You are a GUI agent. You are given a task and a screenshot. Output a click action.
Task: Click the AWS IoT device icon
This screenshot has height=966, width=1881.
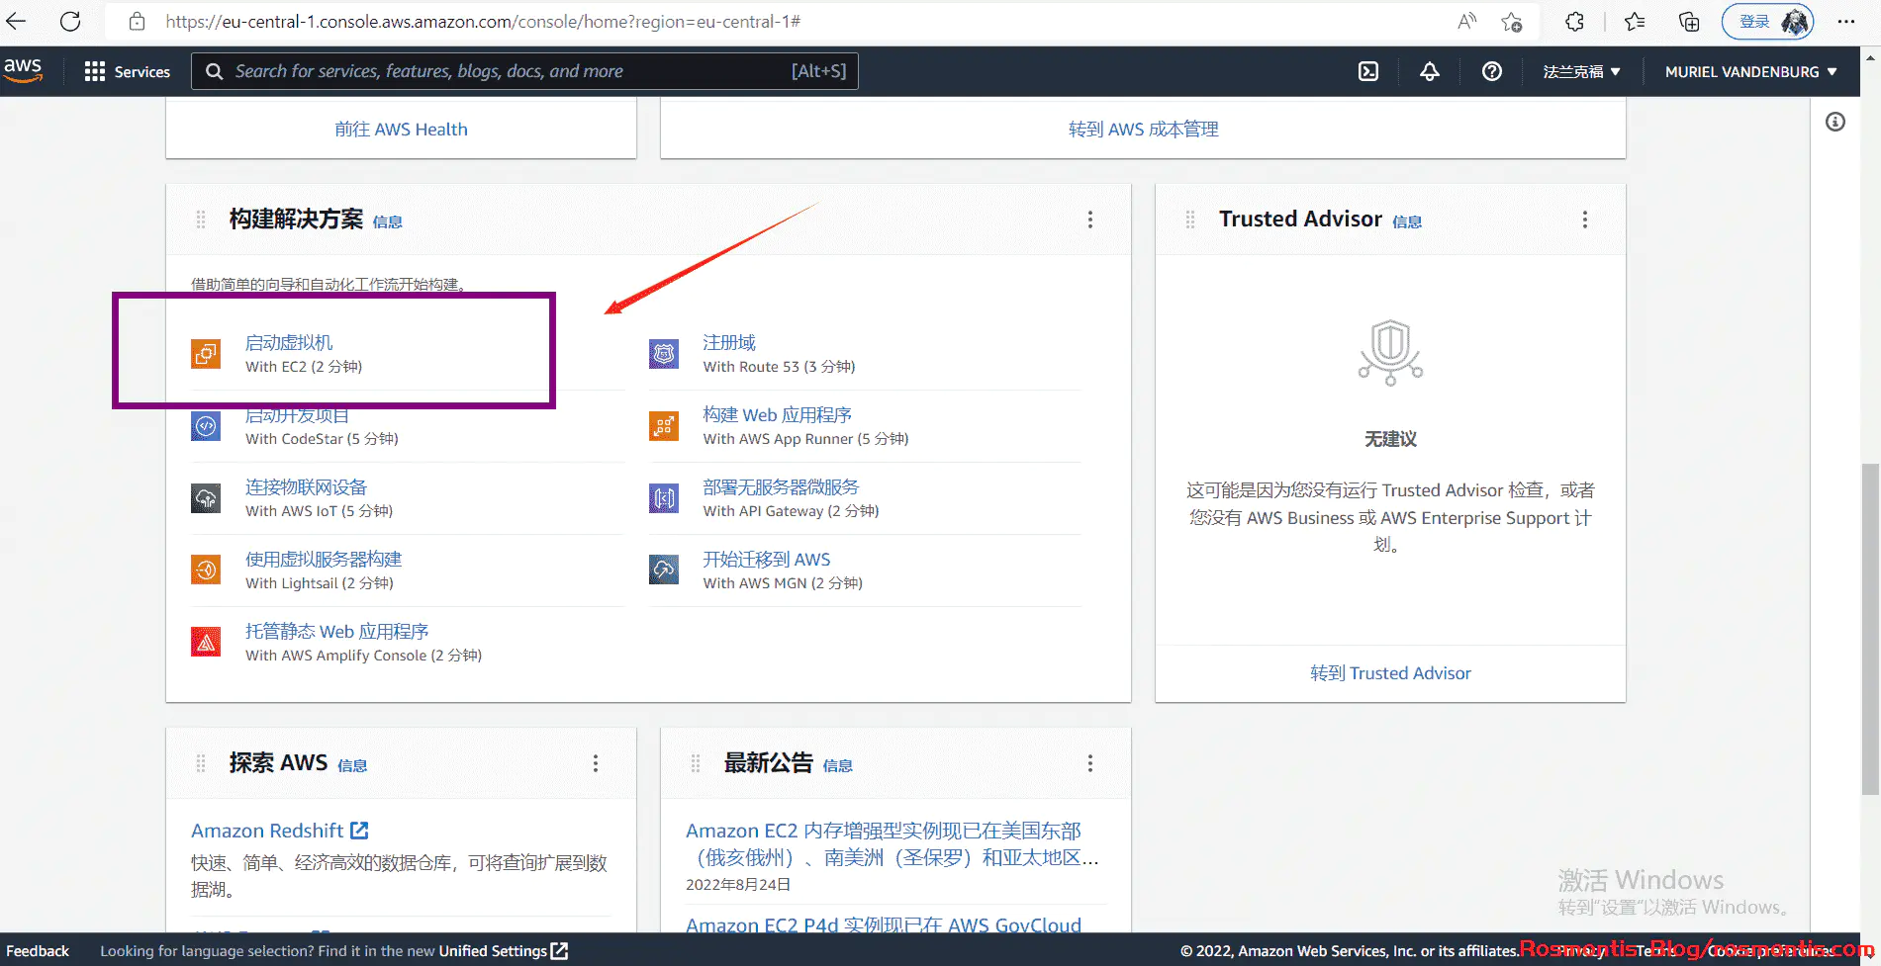tap(206, 498)
